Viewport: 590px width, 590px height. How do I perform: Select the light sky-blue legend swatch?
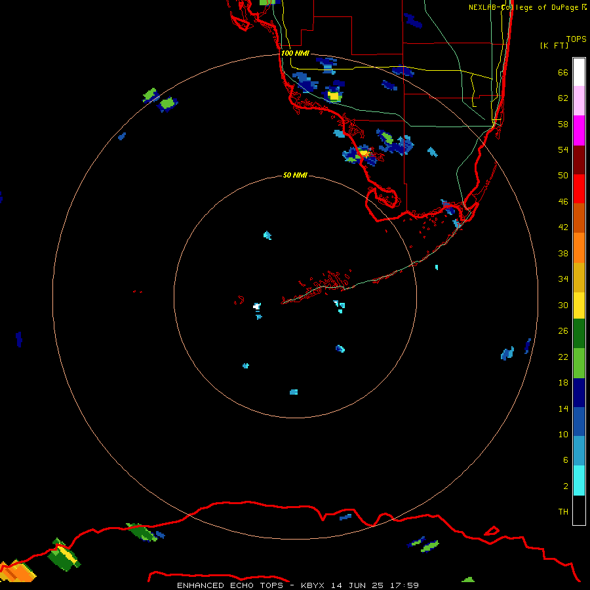click(x=579, y=451)
